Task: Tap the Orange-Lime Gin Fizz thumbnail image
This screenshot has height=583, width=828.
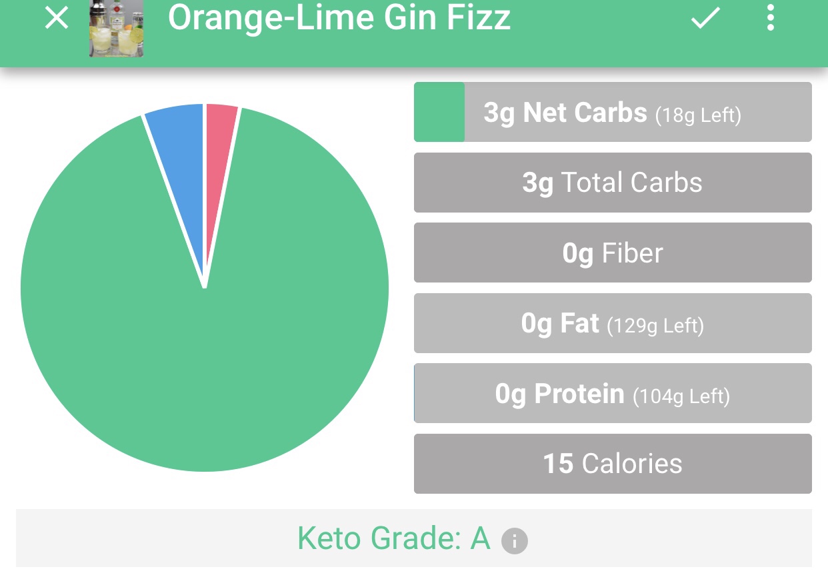Action: [x=117, y=28]
